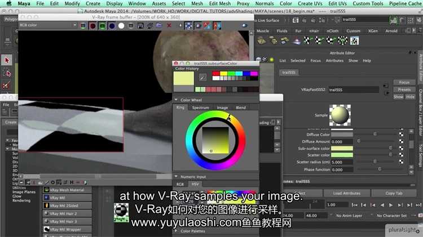Open the Attributes menu in Attribute Editor
Screen dimensions: 423x237
pos(334,61)
